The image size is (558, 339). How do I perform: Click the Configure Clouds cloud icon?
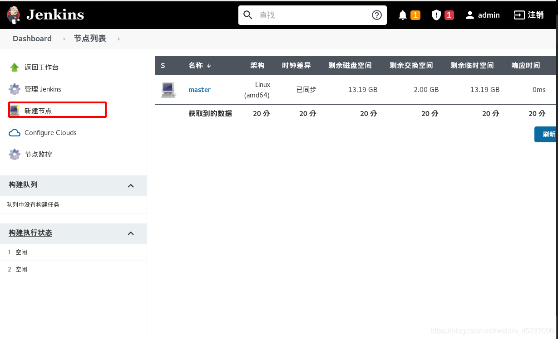[x=15, y=133]
